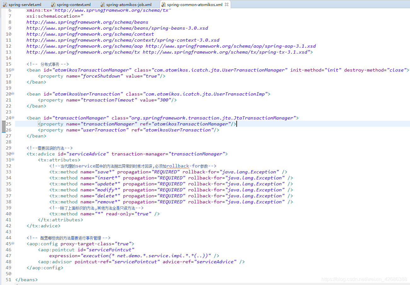
Task: Collapse the tx:attributes block at line 31
Action: (13, 160)
